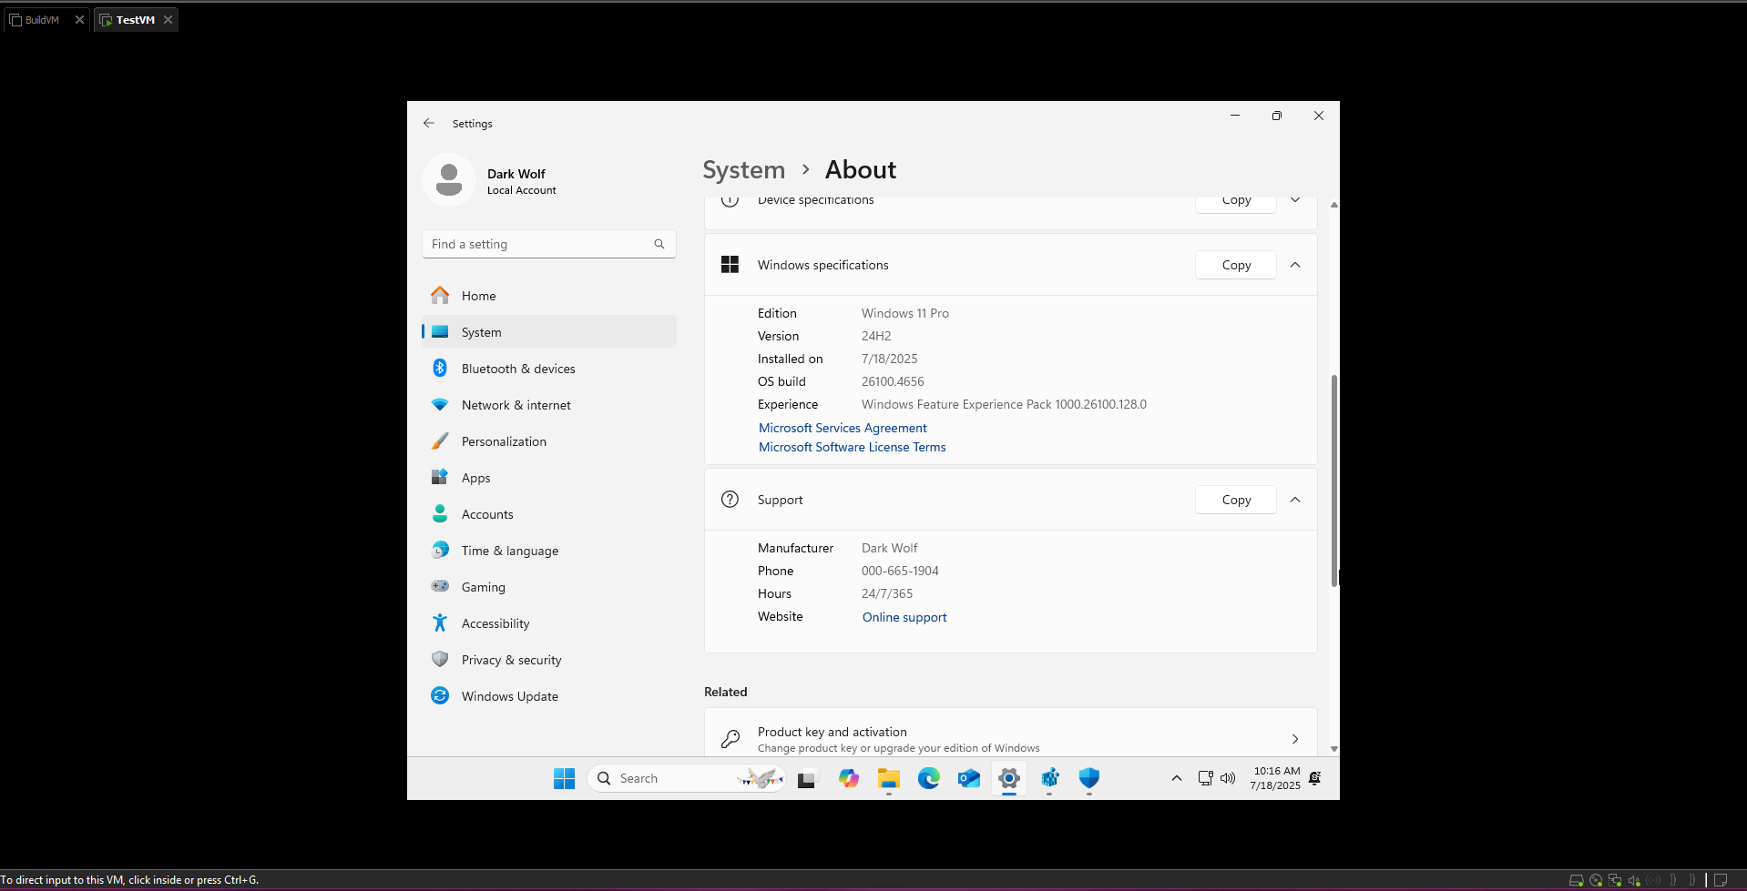Click the message log note icon in VM bar
Image resolution: width=1747 pixels, height=891 pixels.
[x=1721, y=880]
